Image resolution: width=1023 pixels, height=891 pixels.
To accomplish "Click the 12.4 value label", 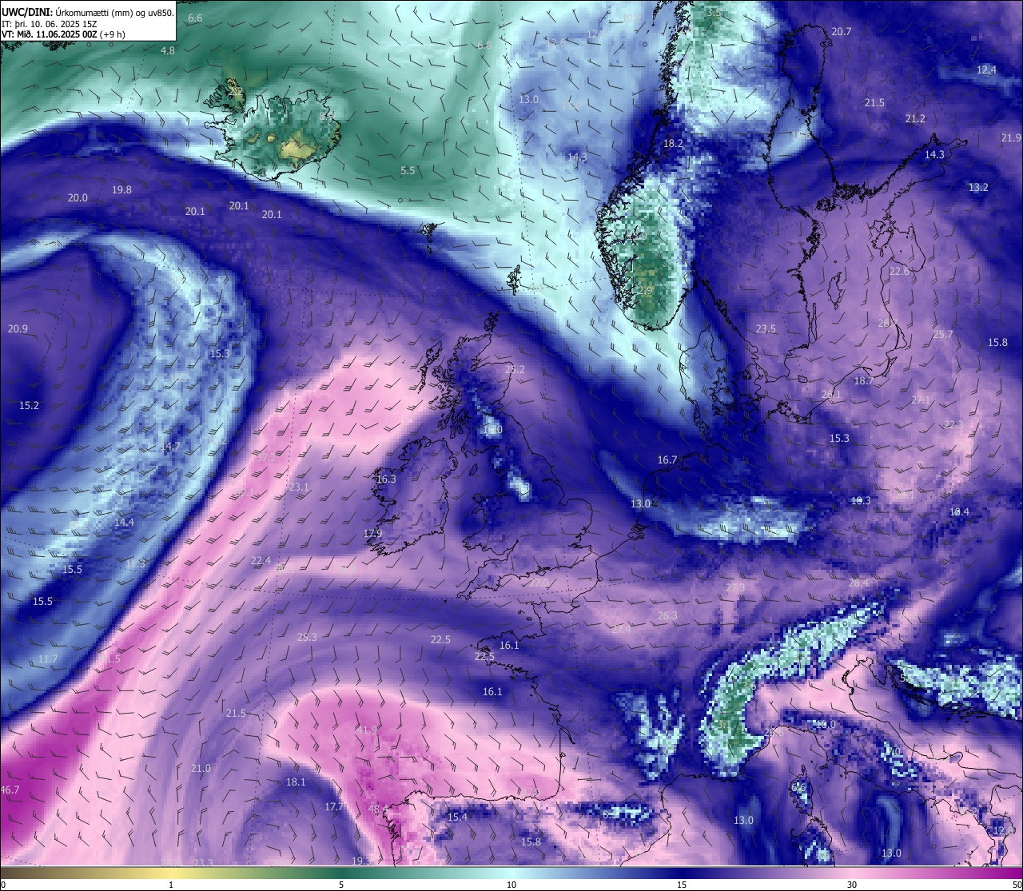I will coord(986,70).
